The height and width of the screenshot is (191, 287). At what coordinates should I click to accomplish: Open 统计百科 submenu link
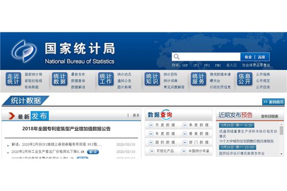(170, 74)
